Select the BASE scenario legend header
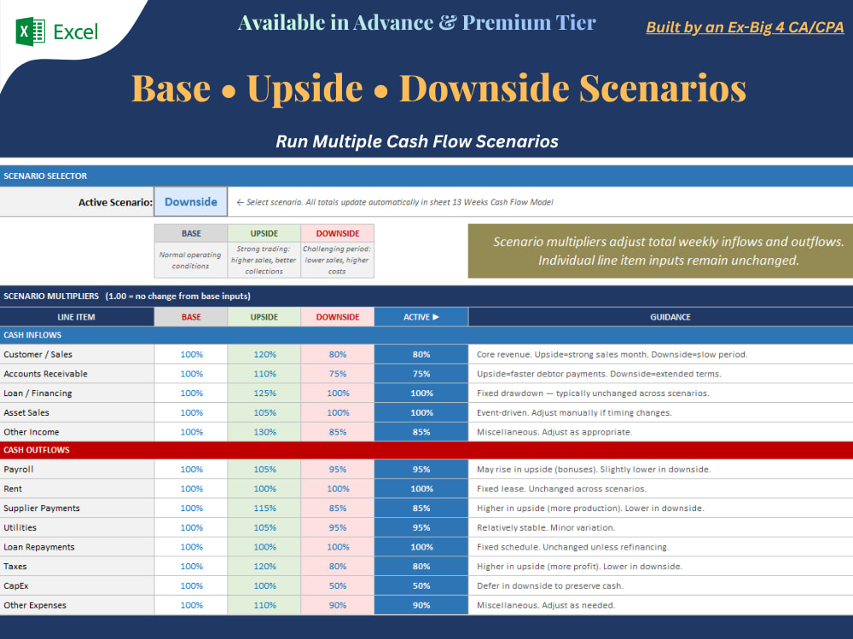The image size is (853, 639). 191,233
